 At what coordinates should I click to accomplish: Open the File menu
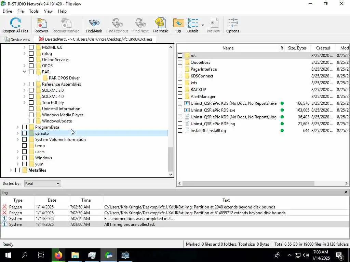(21, 11)
